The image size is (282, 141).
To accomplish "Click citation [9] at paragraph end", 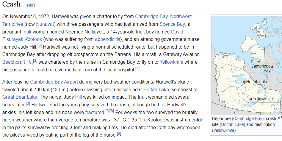I will point(119,134).
